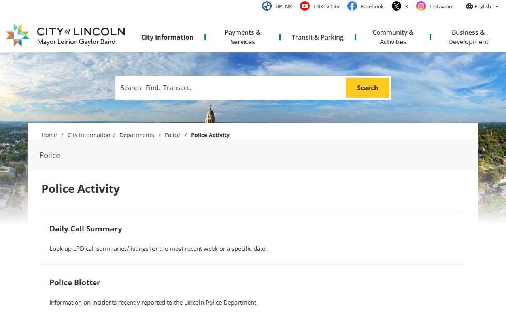Image resolution: width=506 pixels, height=316 pixels.
Task: Click the Police Activity page heading
Action: pyautogui.click(x=81, y=189)
